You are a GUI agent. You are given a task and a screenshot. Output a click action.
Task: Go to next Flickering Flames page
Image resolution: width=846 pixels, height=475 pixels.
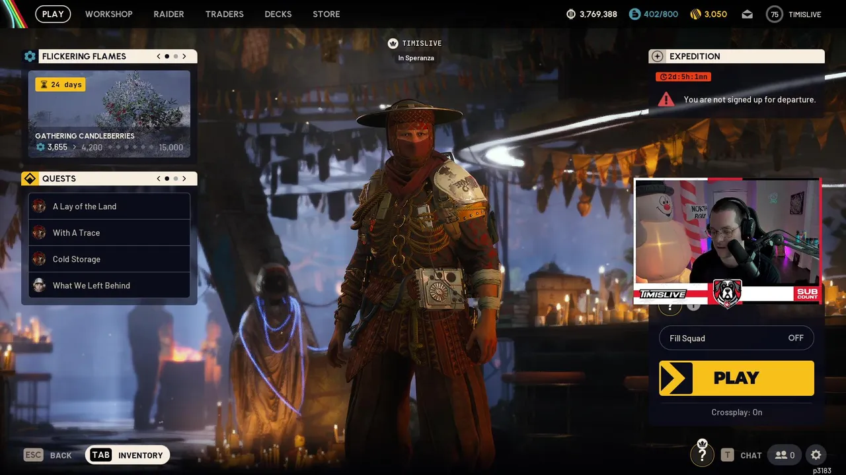184,56
